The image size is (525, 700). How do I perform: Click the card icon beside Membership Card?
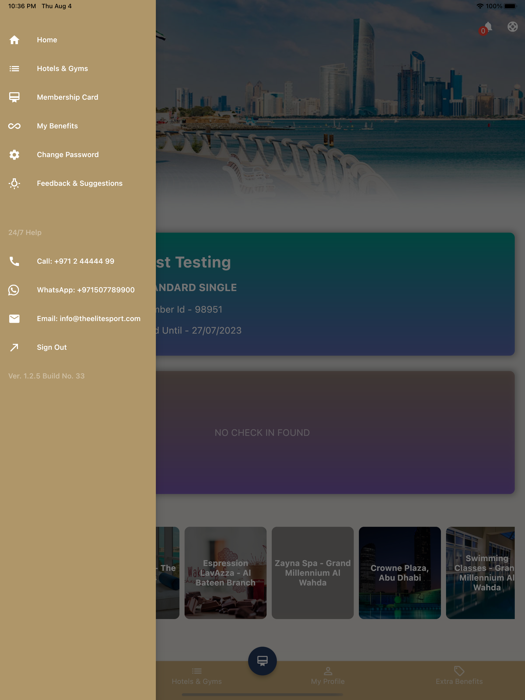click(x=14, y=97)
